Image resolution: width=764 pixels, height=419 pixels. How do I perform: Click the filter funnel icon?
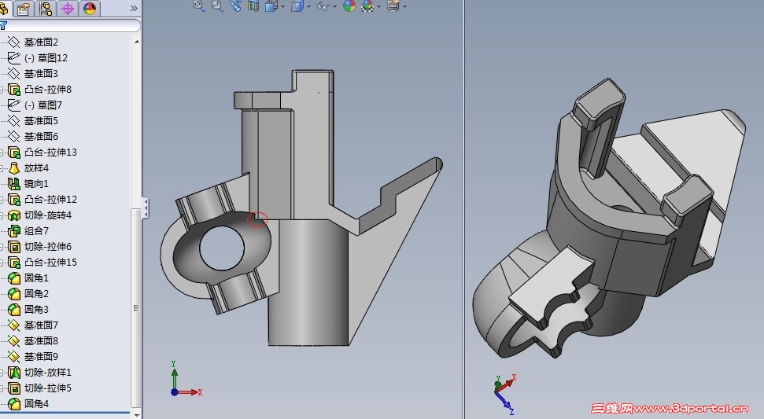pos(3,25)
